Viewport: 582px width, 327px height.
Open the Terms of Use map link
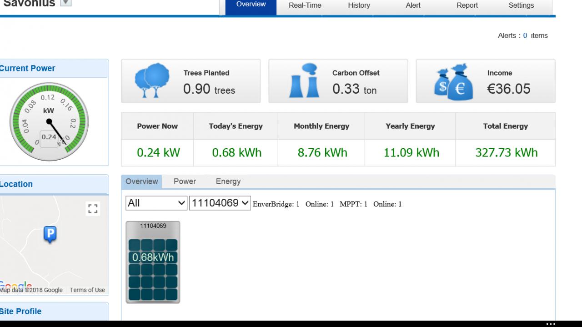point(87,290)
